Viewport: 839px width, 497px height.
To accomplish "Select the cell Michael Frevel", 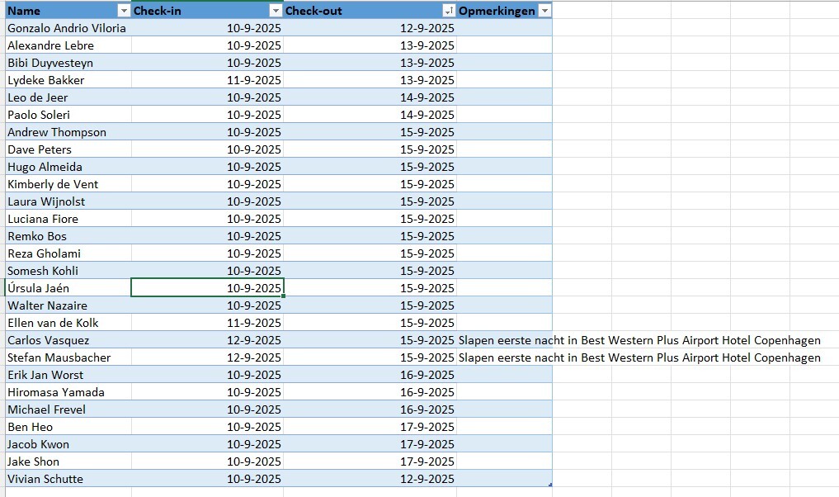I will click(x=68, y=409).
